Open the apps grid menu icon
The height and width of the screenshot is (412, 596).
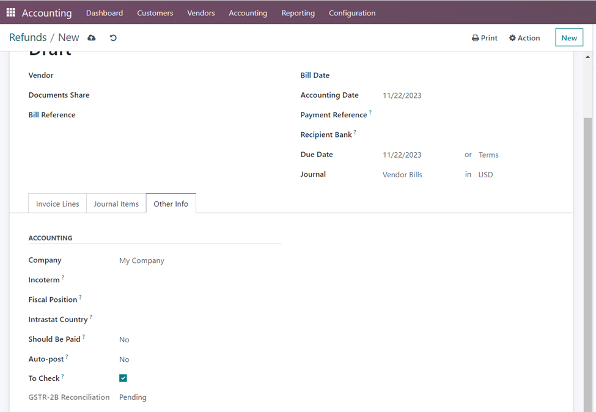[10, 12]
